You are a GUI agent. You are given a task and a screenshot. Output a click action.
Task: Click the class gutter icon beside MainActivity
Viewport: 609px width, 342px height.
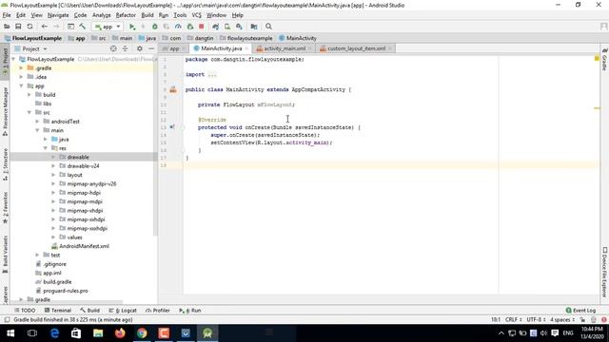(173, 89)
